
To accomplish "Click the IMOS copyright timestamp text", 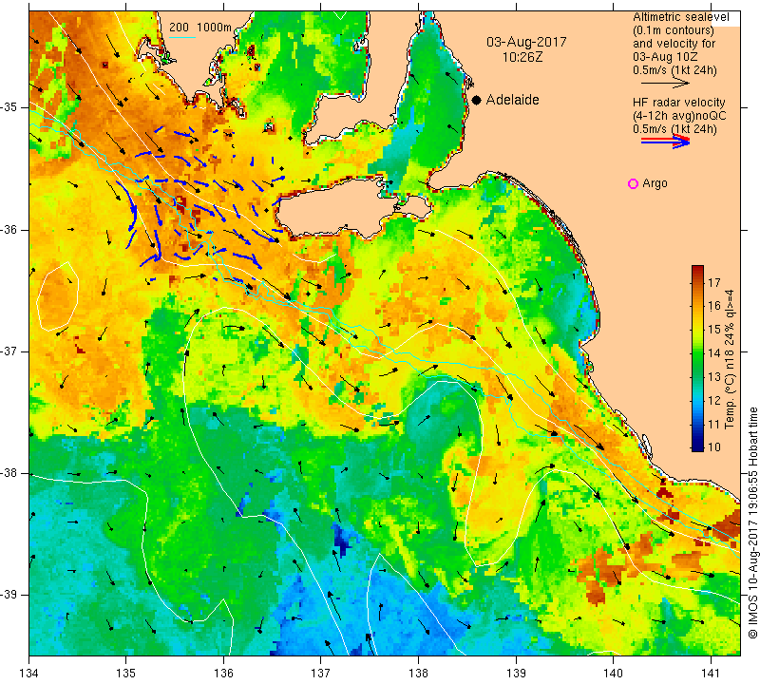I will (752, 522).
